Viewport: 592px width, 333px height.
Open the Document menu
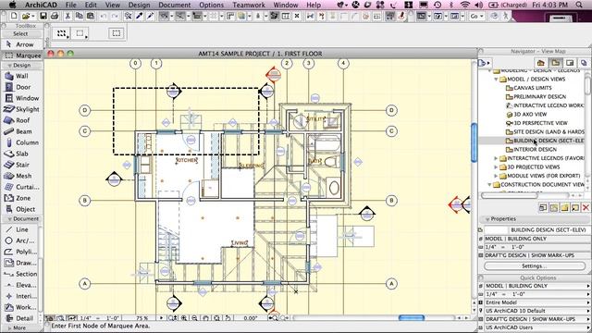coord(175,5)
